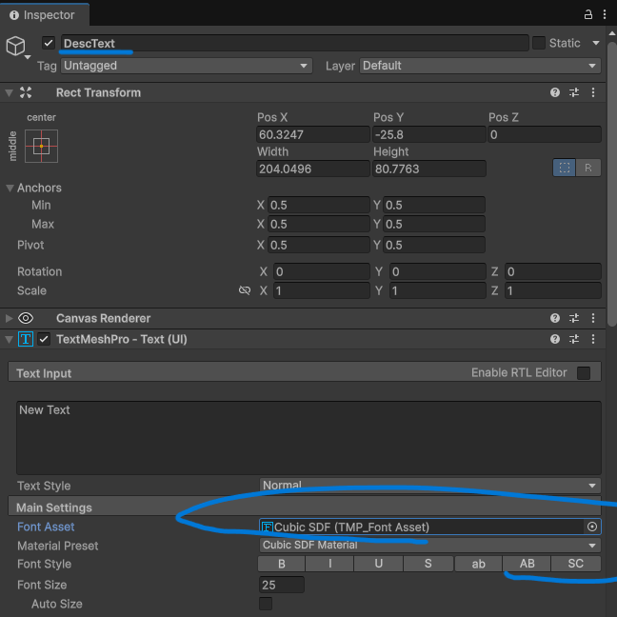Collapse the Anchors foldout
This screenshot has width=617, height=617.
point(10,189)
